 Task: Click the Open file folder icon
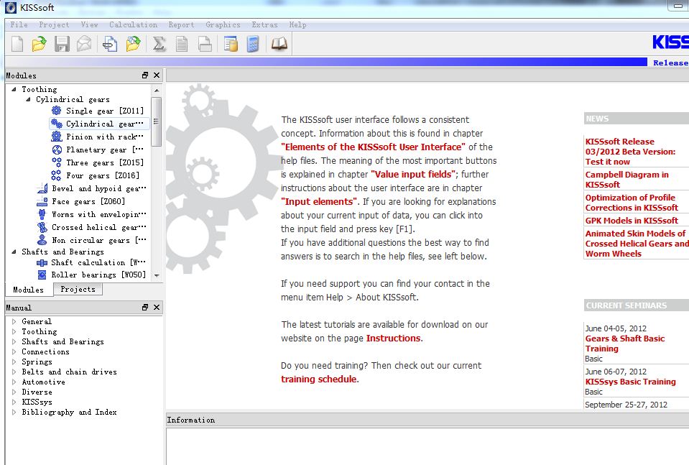[x=39, y=44]
